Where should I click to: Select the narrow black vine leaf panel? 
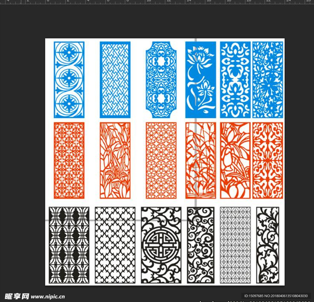pos(268,245)
